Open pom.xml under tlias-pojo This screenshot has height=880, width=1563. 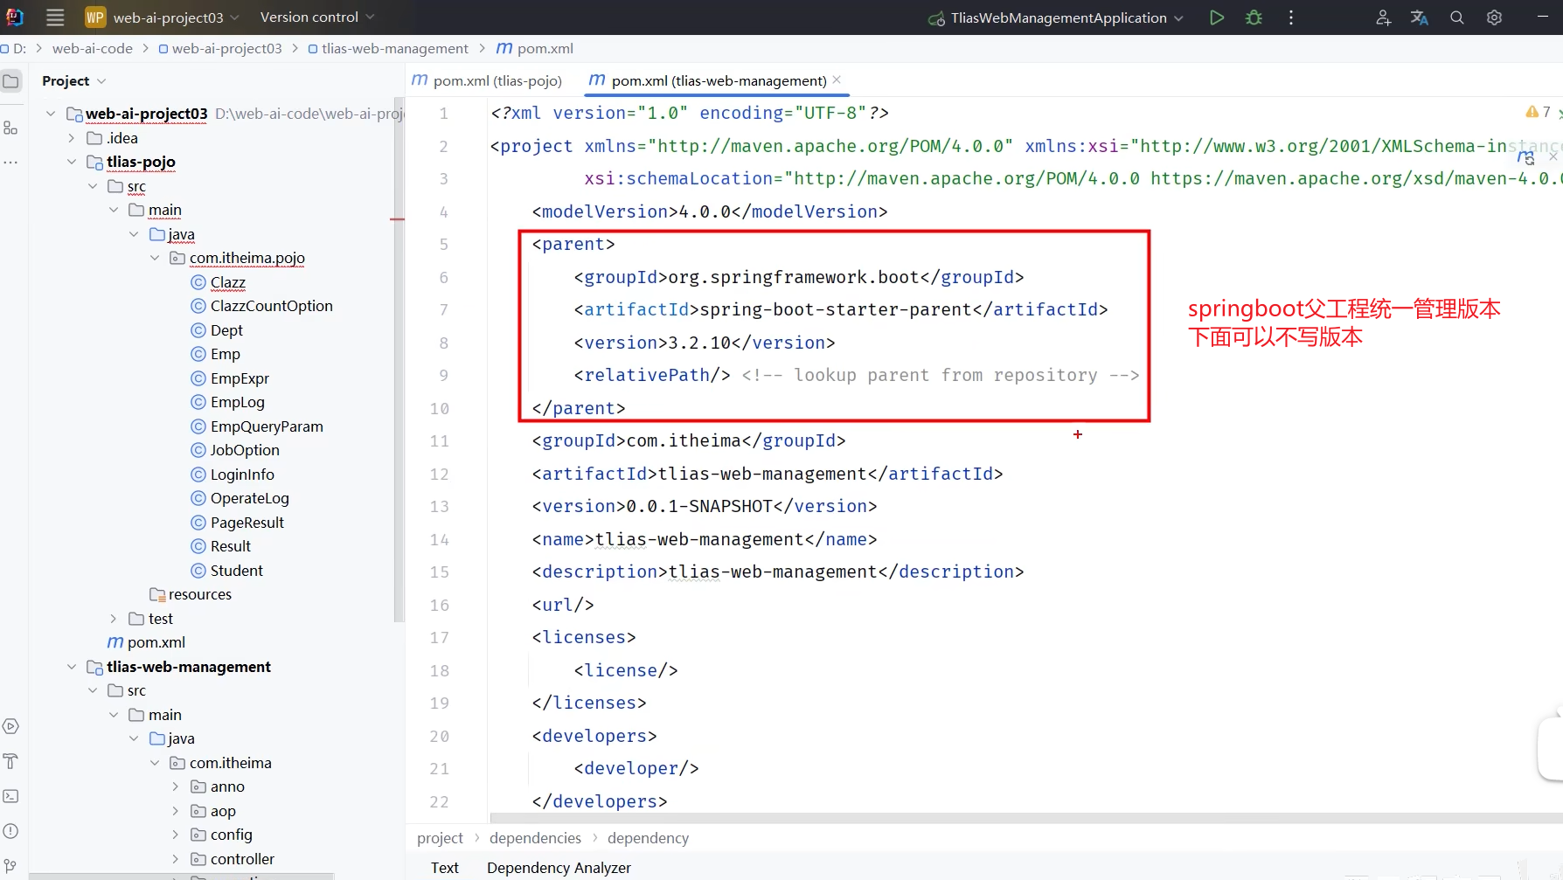point(156,642)
